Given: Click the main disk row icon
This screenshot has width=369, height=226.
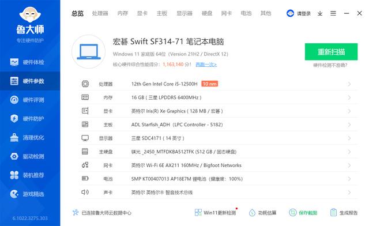Looking at the screenshot, I should 85,152.
